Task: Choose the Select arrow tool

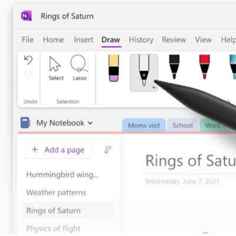Action: (56, 68)
